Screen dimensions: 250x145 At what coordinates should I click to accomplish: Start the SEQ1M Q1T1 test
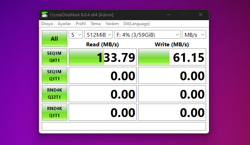[x=55, y=75]
